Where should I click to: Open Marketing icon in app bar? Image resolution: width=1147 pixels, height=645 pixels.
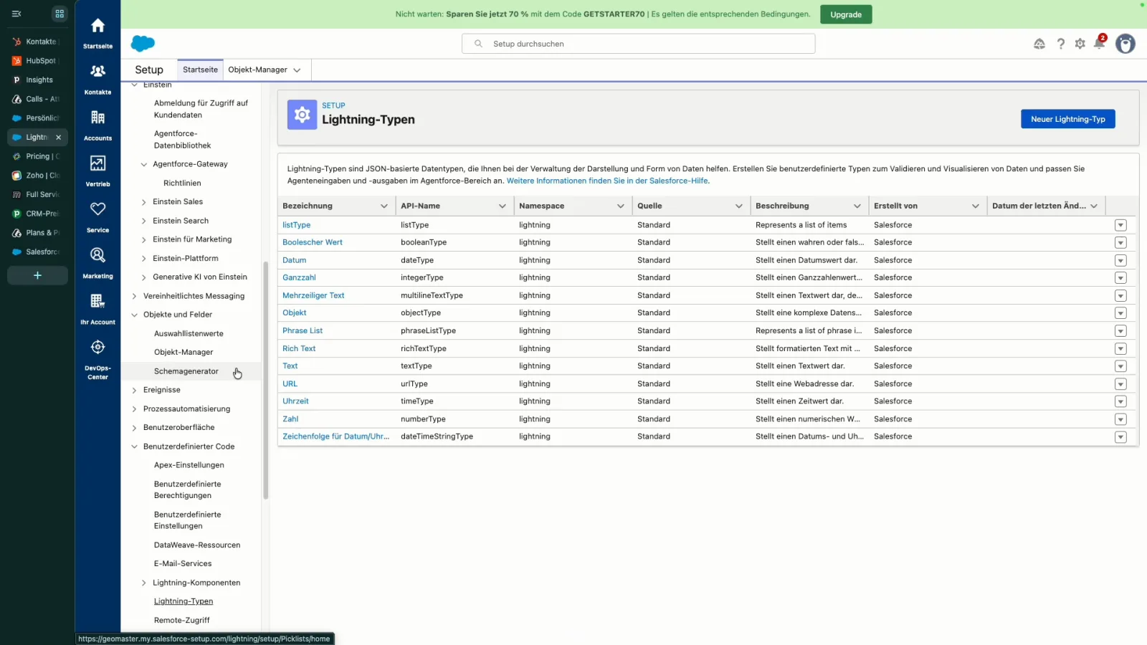click(97, 255)
